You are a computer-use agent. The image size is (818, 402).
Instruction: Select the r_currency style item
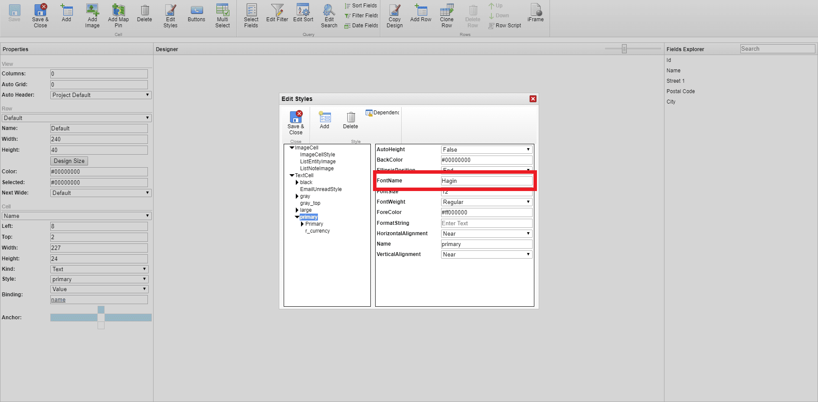[317, 231]
